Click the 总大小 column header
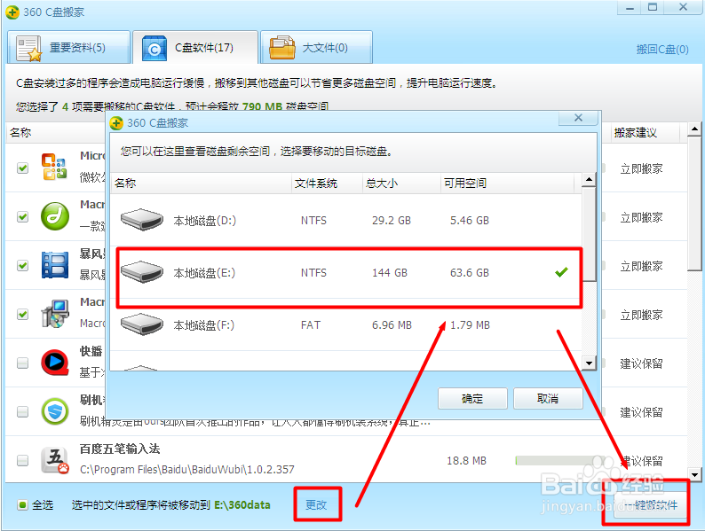The image size is (705, 531). point(401,184)
